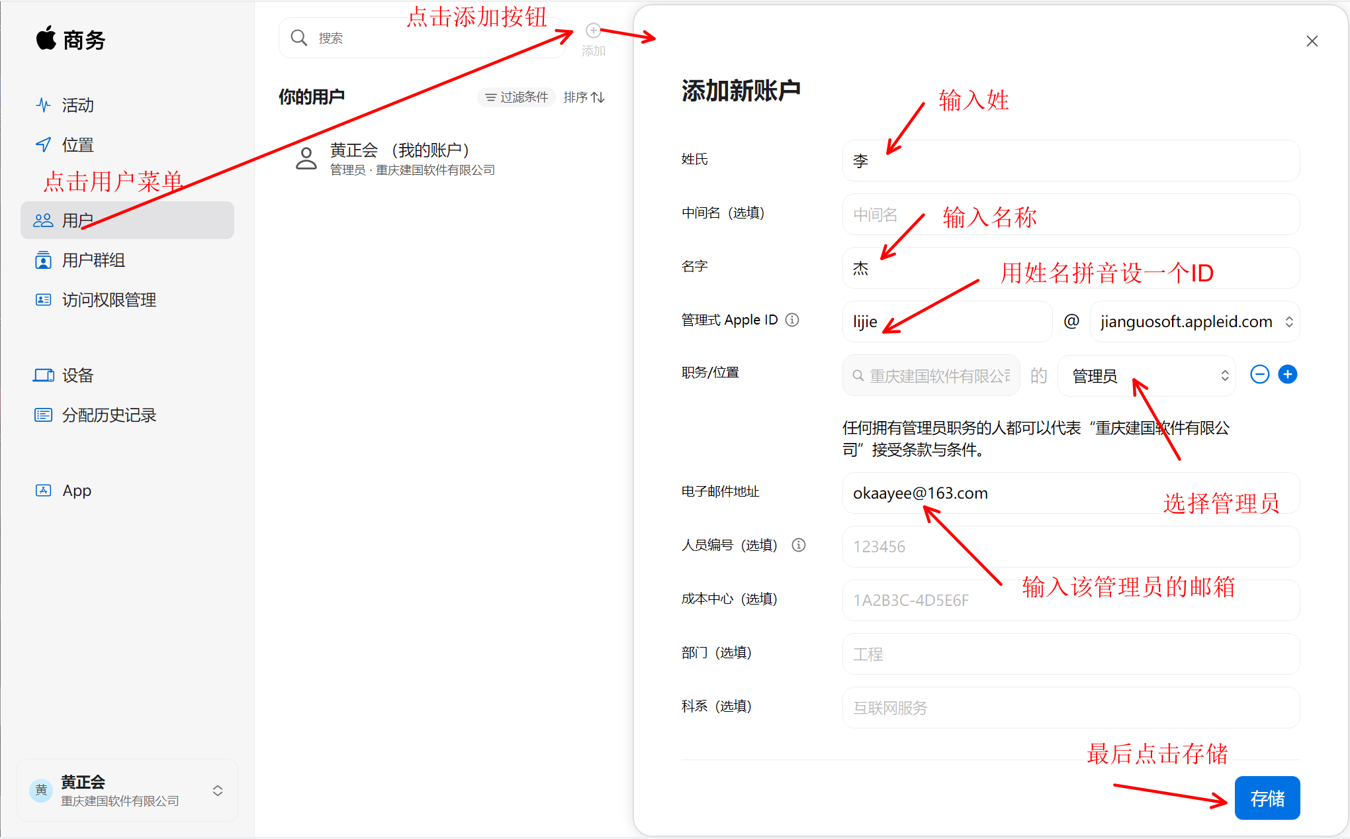Image resolution: width=1350 pixels, height=839 pixels.
Task: Select the 用户 (Users) sidebar menu
Action: tap(127, 221)
